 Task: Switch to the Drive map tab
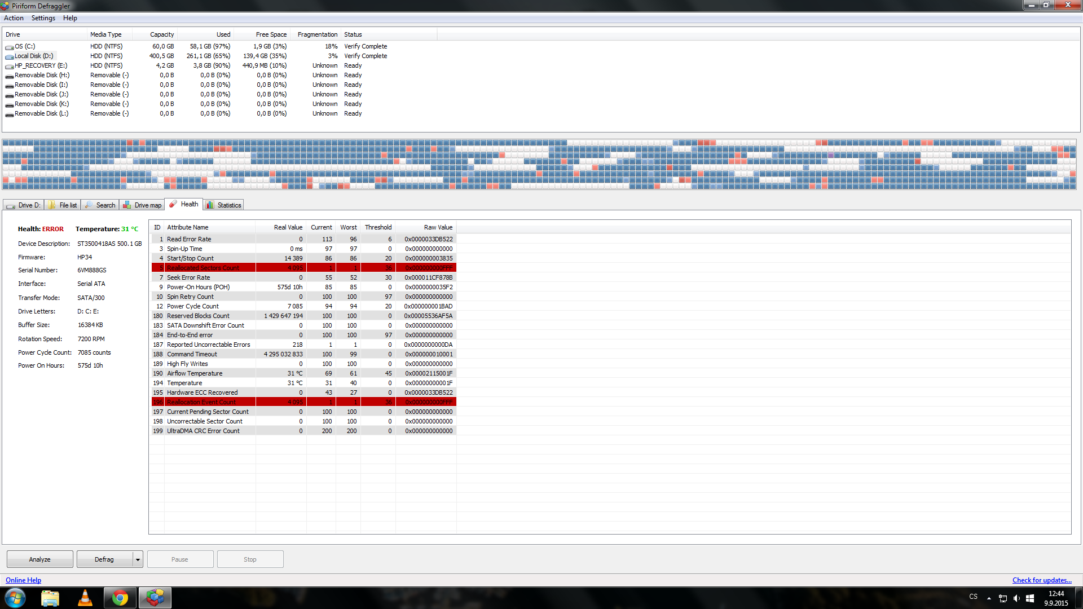(x=142, y=205)
